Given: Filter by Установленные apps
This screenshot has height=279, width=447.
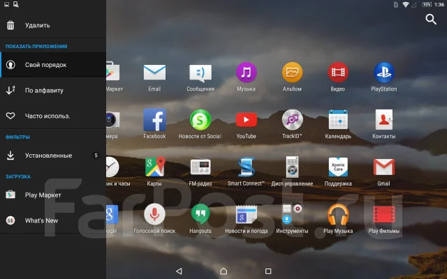Looking at the screenshot, I should click(x=53, y=156).
